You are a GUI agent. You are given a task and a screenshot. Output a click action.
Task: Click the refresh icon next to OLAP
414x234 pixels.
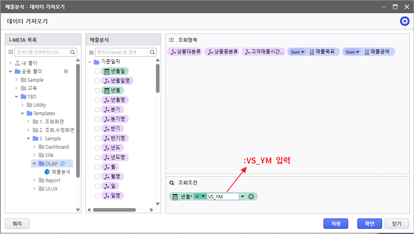click(x=63, y=163)
